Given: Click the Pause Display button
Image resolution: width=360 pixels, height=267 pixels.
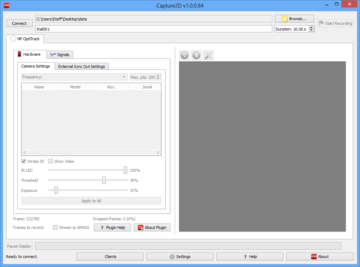Looking at the screenshot, I should [19, 246].
